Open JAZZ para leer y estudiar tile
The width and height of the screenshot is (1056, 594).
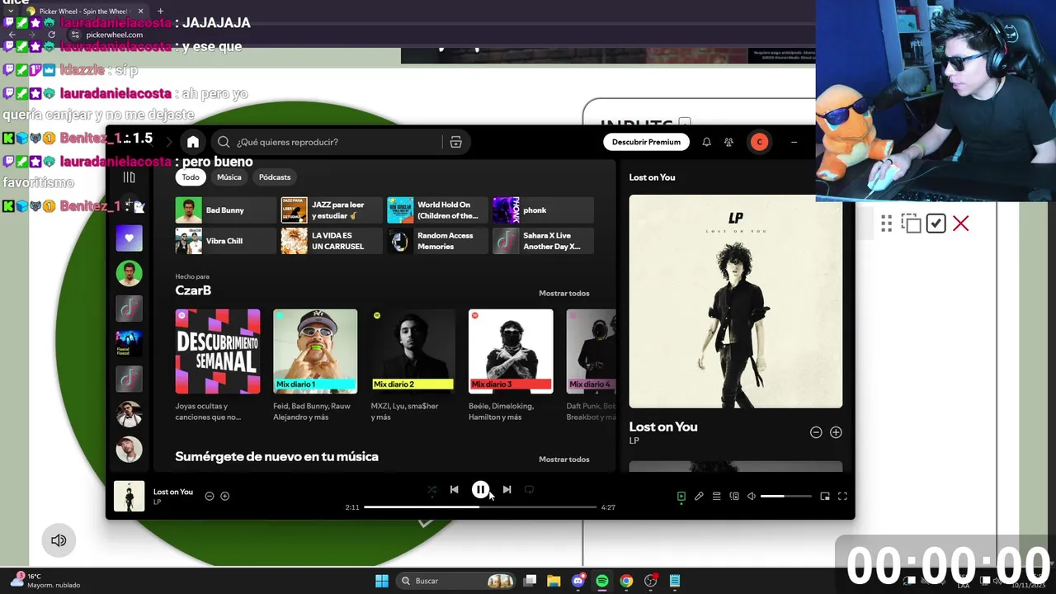(x=332, y=210)
